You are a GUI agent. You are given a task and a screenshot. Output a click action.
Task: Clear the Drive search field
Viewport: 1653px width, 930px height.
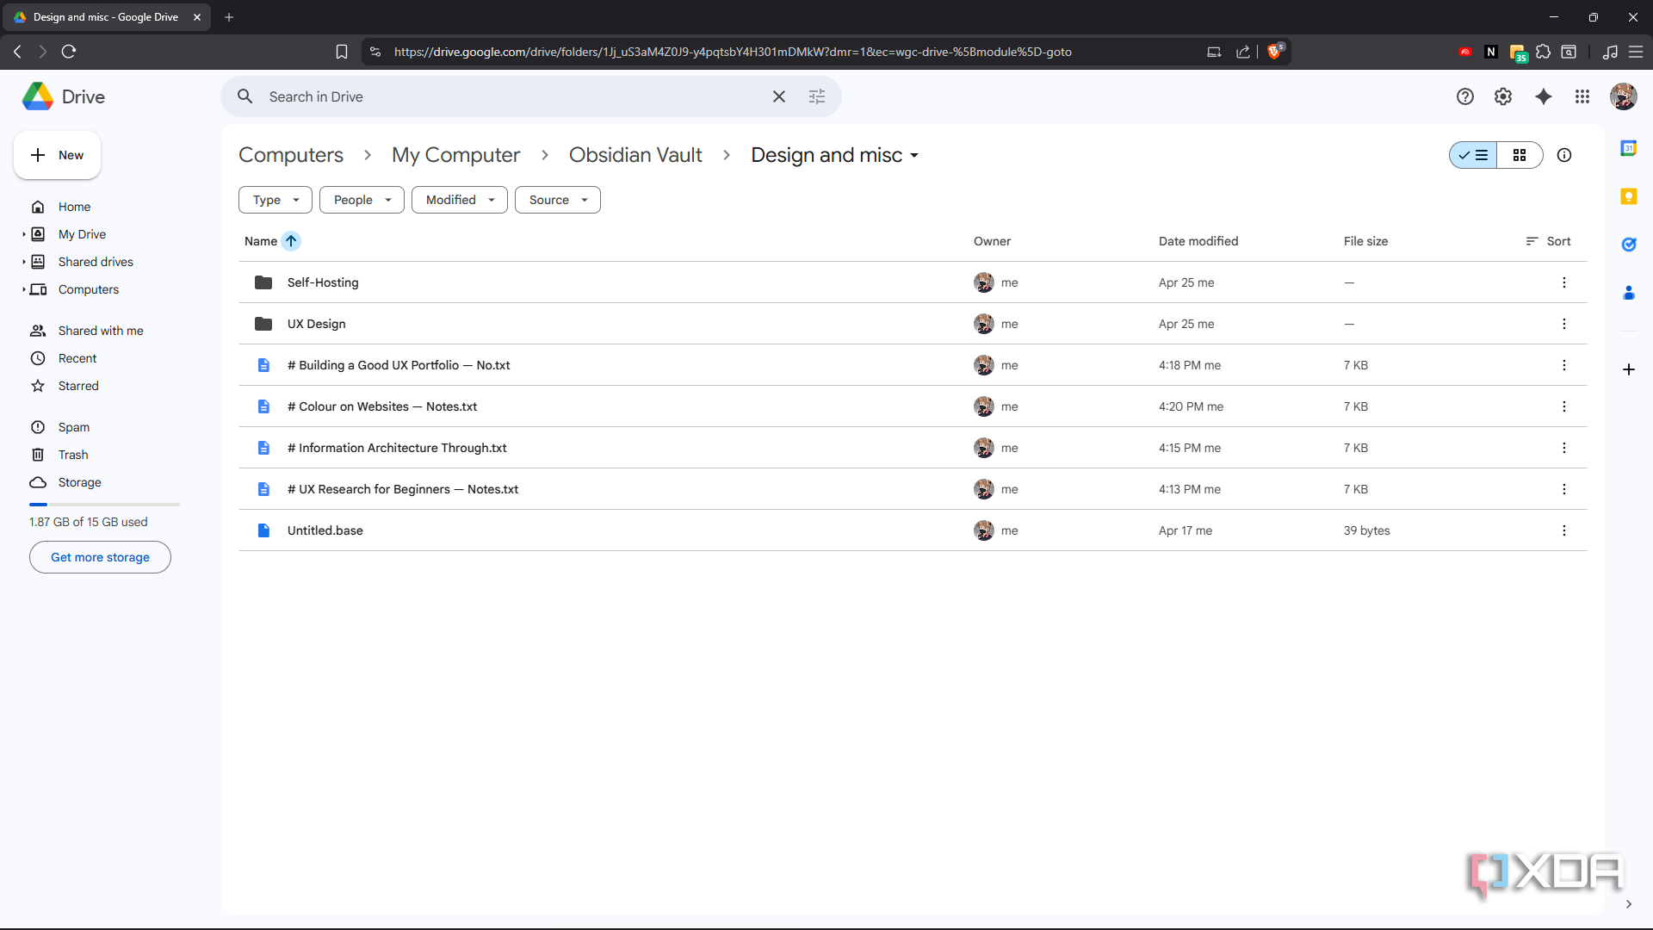tap(779, 96)
